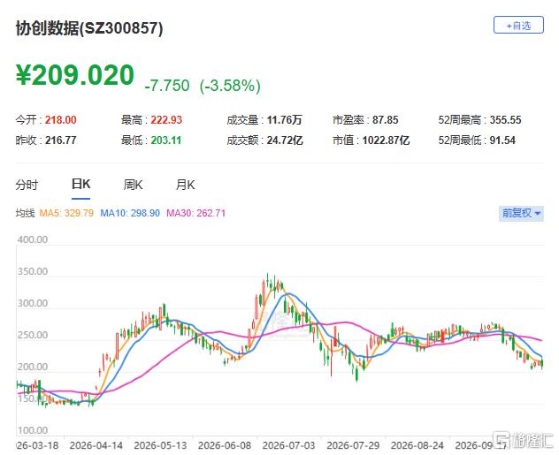This screenshot has width=559, height=455.
Task: Click the 2026-08-24 date axis label
Action: click(417, 445)
